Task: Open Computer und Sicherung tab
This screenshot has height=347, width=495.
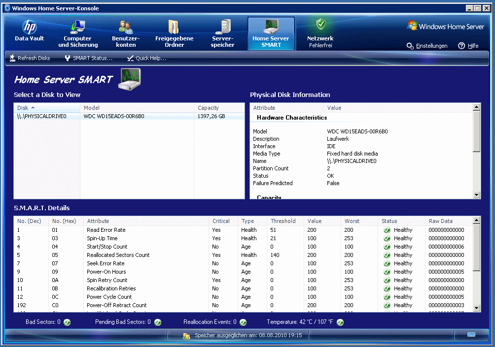Action: tap(78, 33)
